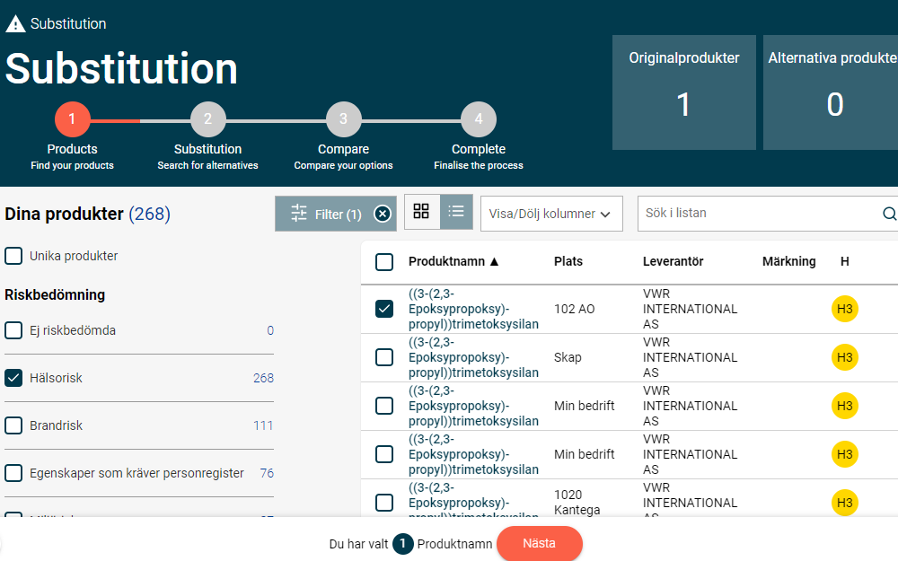Click the selected count badge showing 1
898x561 pixels.
pyautogui.click(x=402, y=544)
